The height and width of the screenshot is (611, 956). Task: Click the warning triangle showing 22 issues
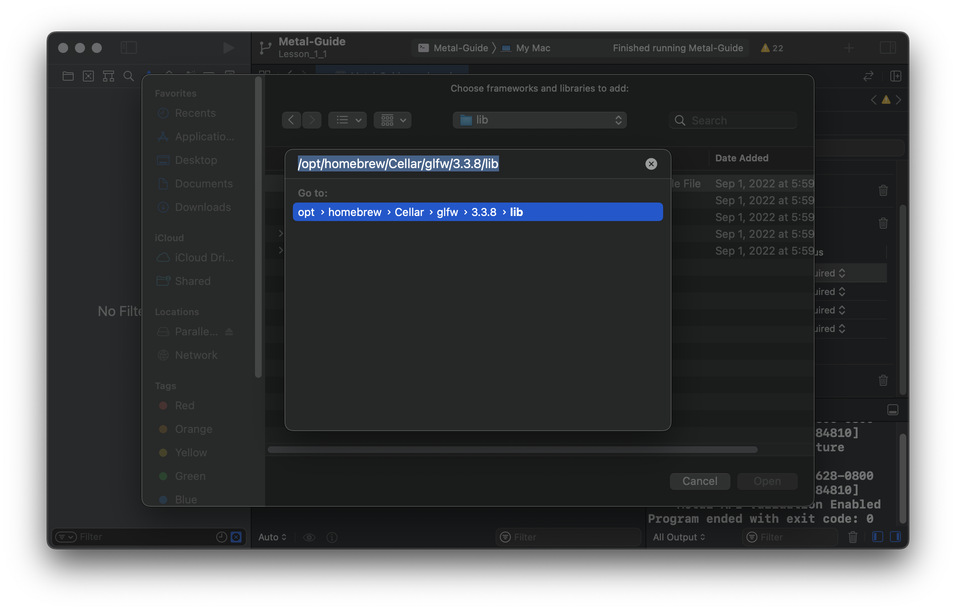tap(771, 48)
